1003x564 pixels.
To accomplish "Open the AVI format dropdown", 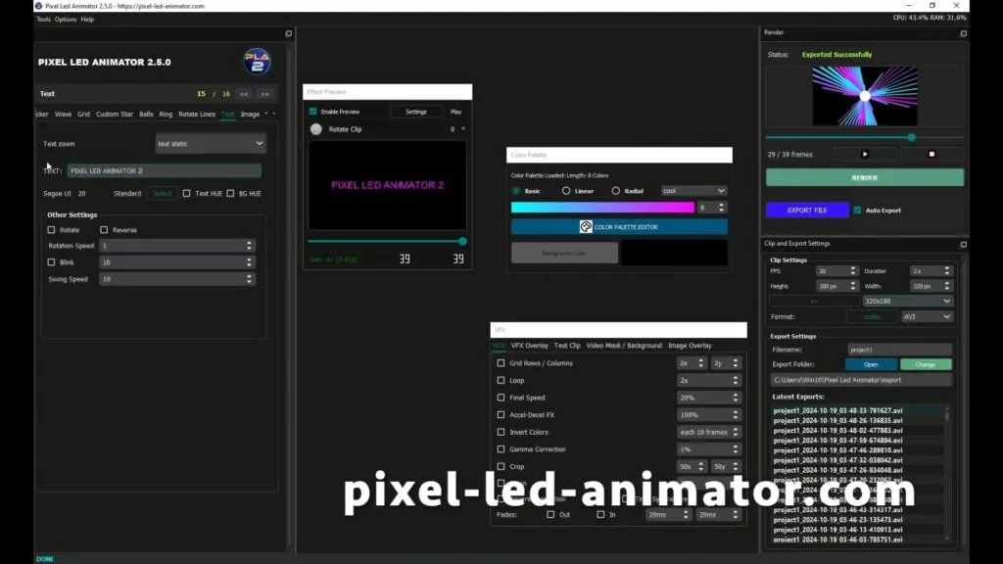I will click(x=927, y=316).
